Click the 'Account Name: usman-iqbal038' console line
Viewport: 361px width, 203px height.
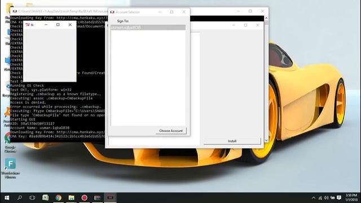pyautogui.click(x=39, y=128)
